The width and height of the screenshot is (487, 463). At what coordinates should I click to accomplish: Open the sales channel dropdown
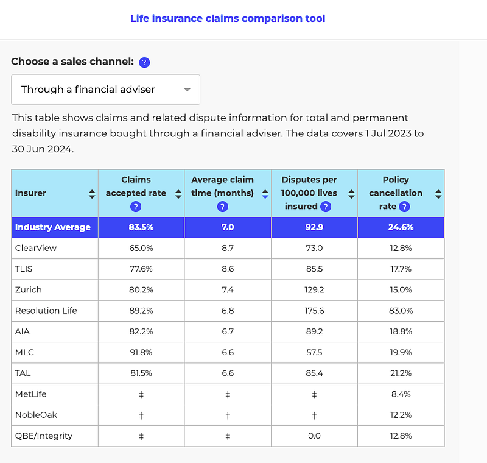point(106,90)
